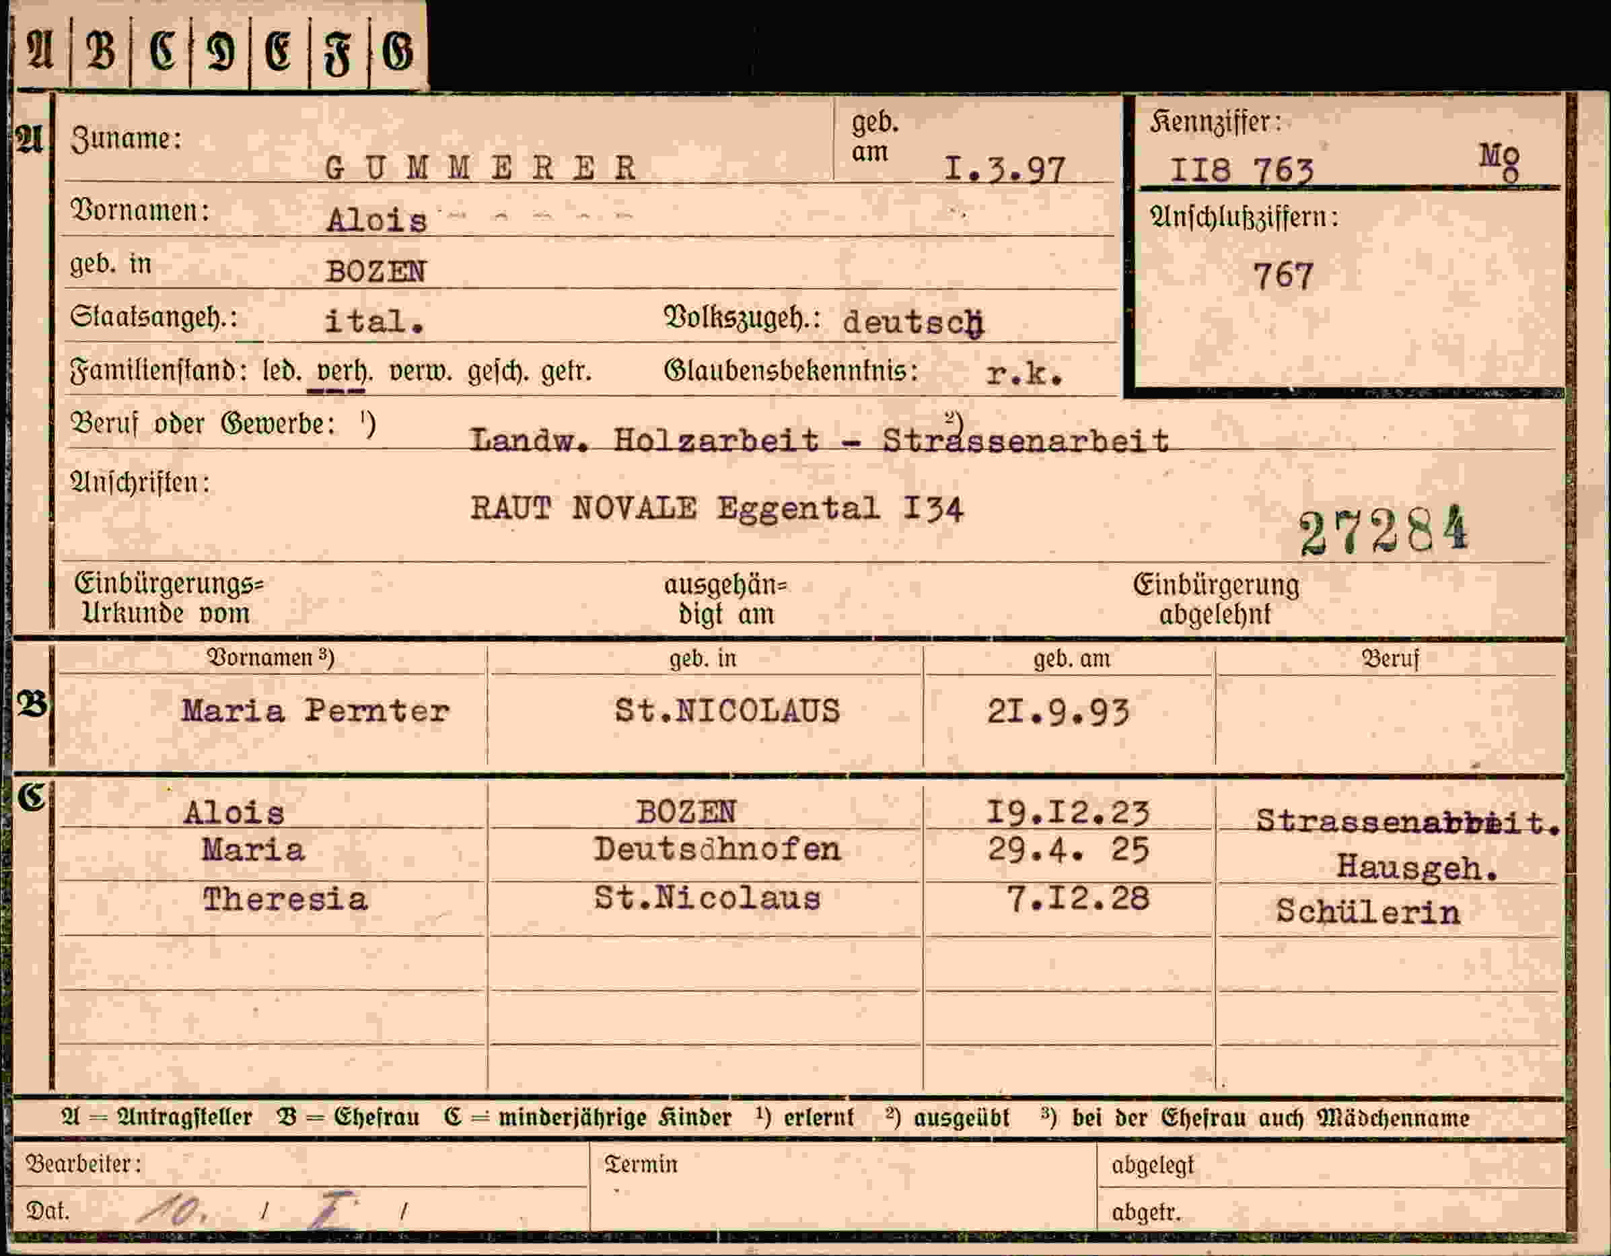Select the child occupation 'Strassenarbeit.'
The height and width of the screenshot is (1256, 1611).
click(1408, 821)
